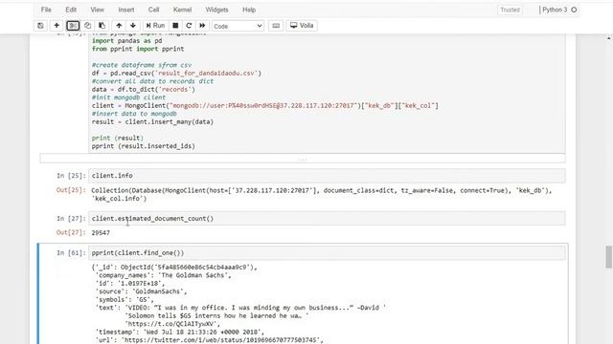Screen dimensions: 613x344
Task: Open the Kernel menu
Action: [x=182, y=10]
